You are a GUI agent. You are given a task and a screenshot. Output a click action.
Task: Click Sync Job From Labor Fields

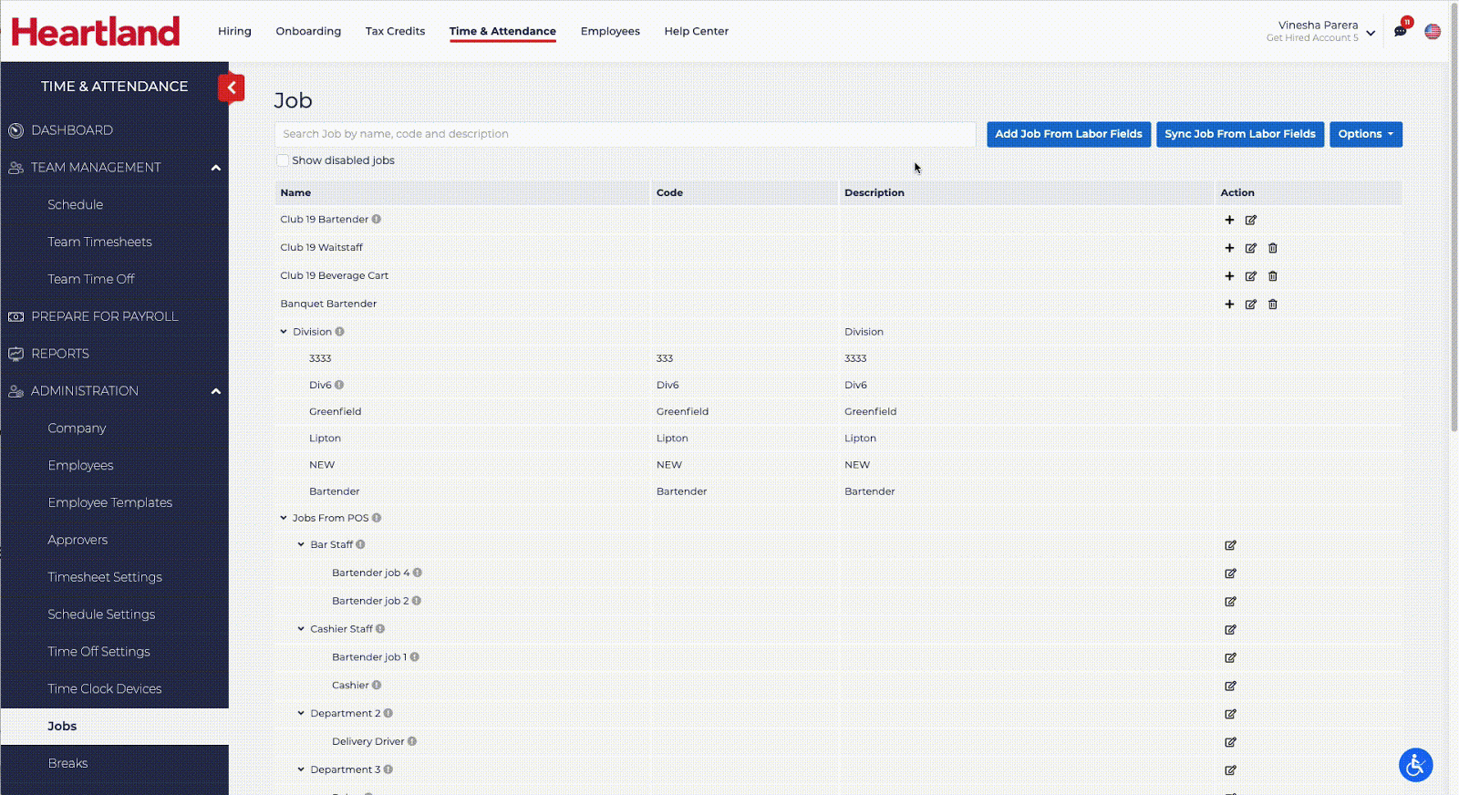[1239, 134]
